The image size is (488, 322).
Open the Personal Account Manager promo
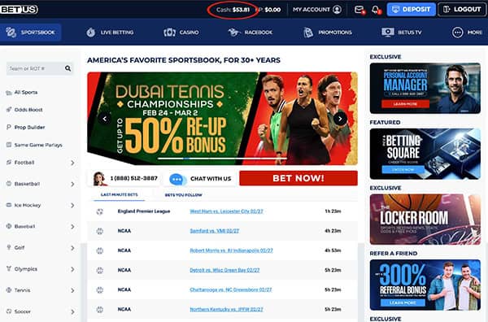tap(425, 88)
